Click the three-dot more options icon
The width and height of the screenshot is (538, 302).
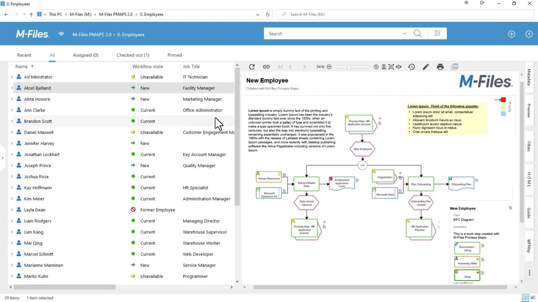[x=530, y=273]
